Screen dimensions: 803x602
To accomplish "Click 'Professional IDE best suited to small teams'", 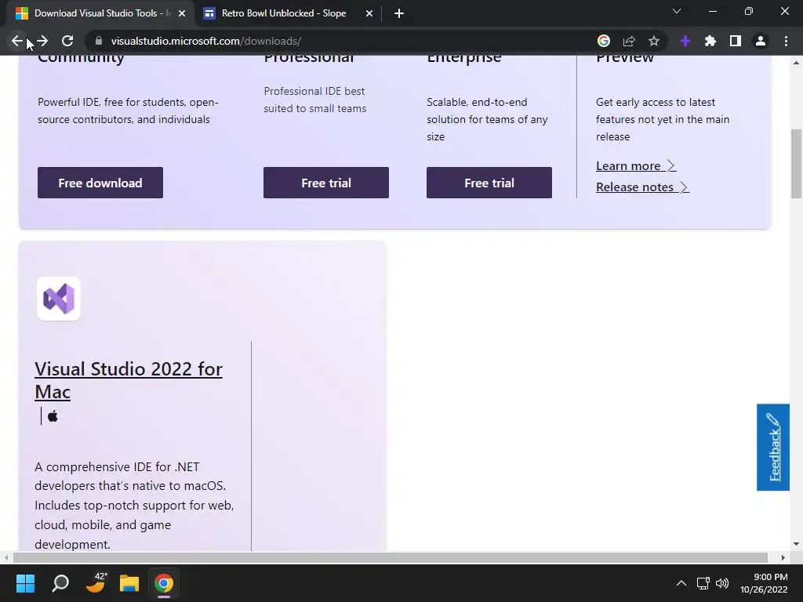I will [315, 100].
